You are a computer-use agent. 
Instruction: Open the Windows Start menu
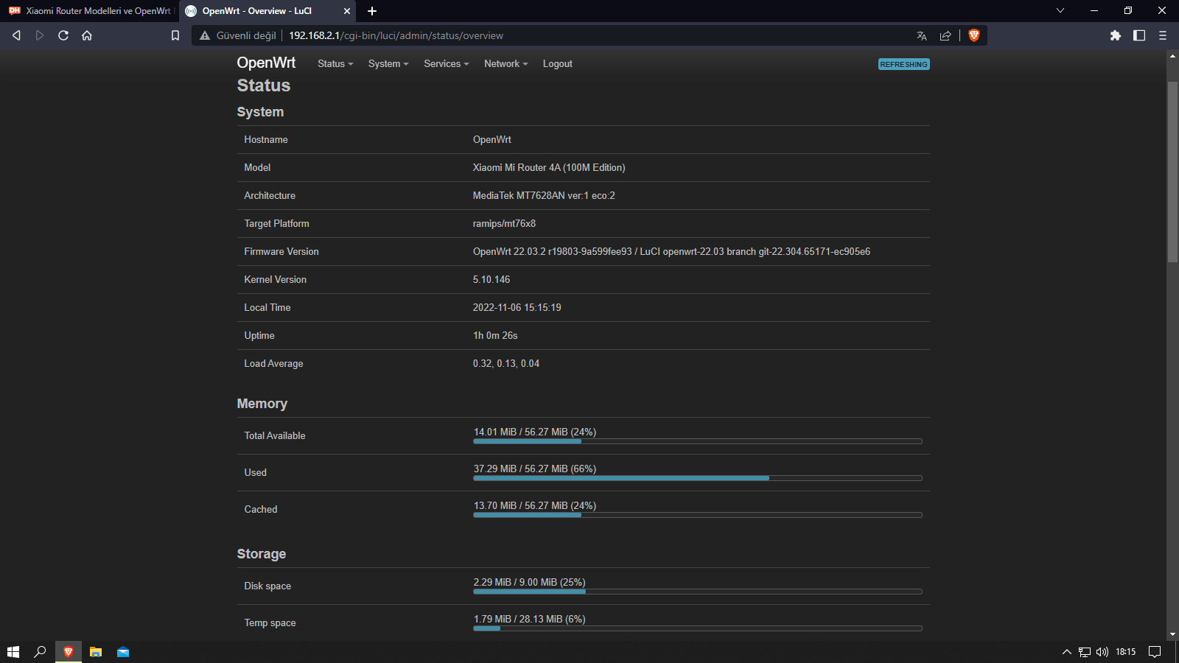coord(13,652)
